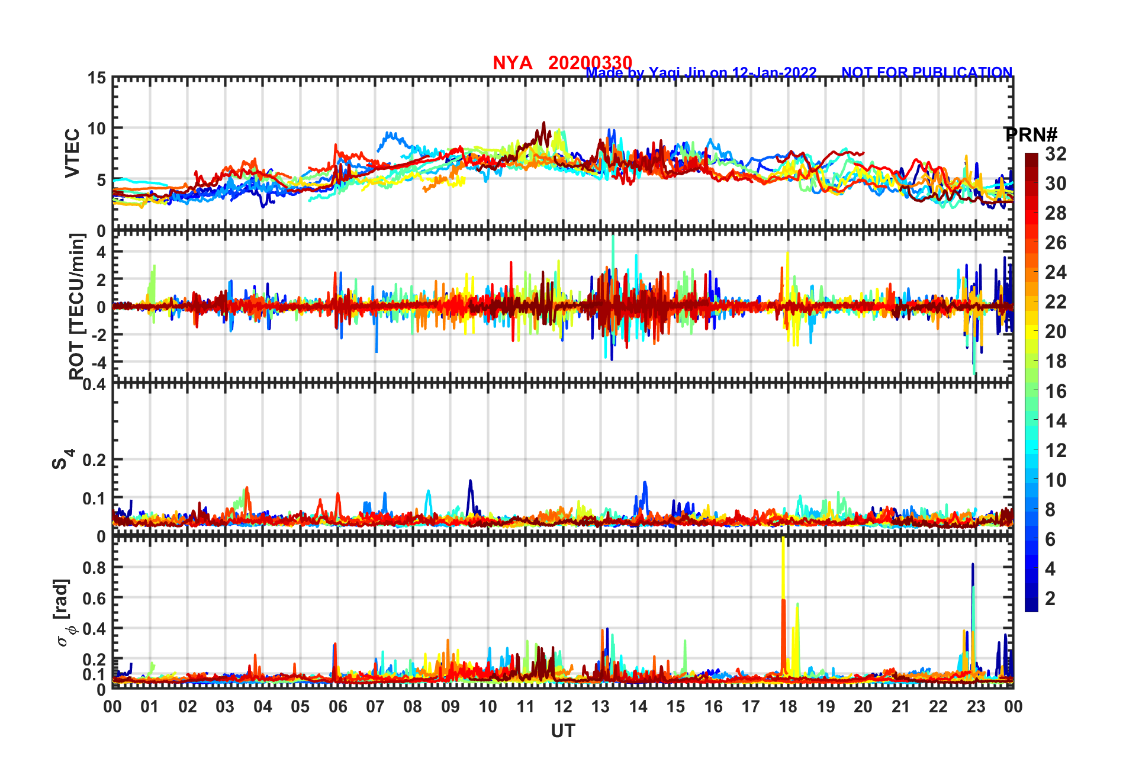Click the x-axis tick label '12'
The image size is (1126, 765).
tap(563, 706)
